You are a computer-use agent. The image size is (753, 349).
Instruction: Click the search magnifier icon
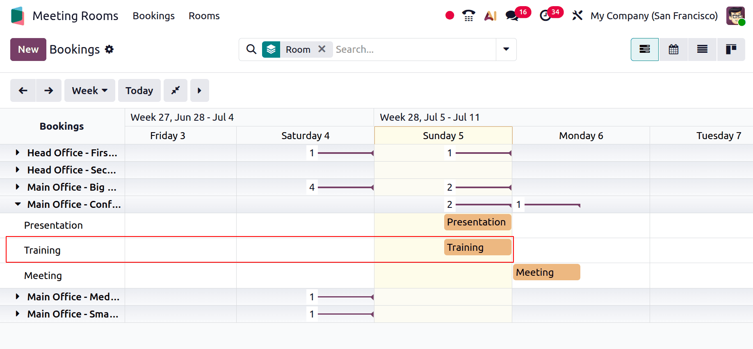(x=251, y=50)
